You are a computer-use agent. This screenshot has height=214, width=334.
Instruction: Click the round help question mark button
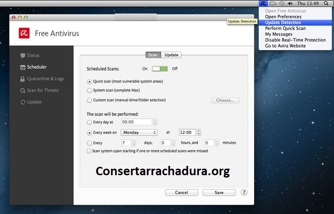tap(244, 193)
